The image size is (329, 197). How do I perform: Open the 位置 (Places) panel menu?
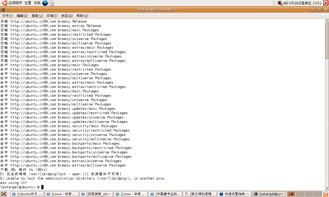28,3
